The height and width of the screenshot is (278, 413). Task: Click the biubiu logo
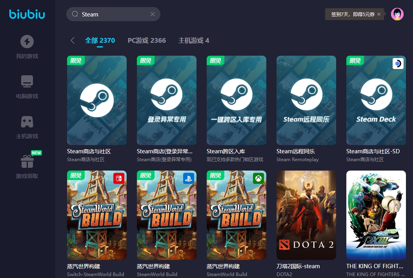(x=27, y=15)
